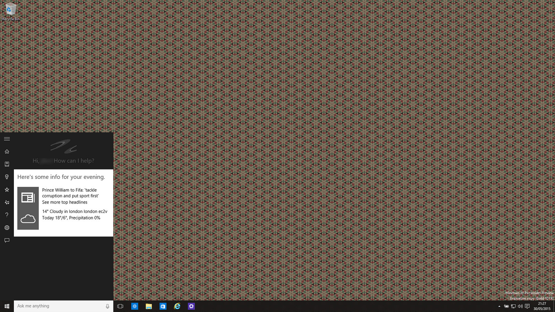This screenshot has width=555, height=312.
Task: Open the volume control in system tray
Action: (520, 306)
